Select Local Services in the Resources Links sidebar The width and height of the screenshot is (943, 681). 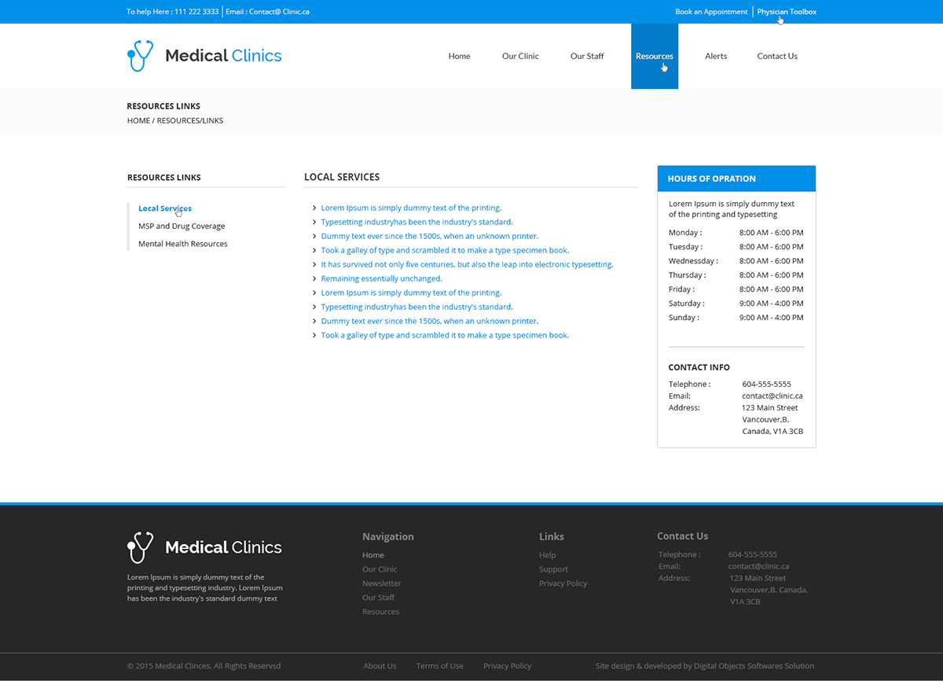coord(164,208)
